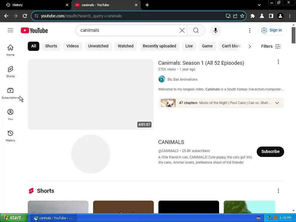Close the canimals YouTube tab
Image resolution: width=296 pixels, height=222 pixels.
(x=136, y=5)
